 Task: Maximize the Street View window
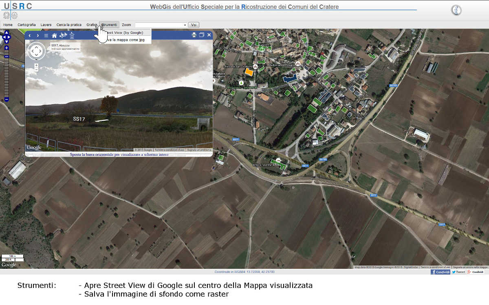point(201,35)
